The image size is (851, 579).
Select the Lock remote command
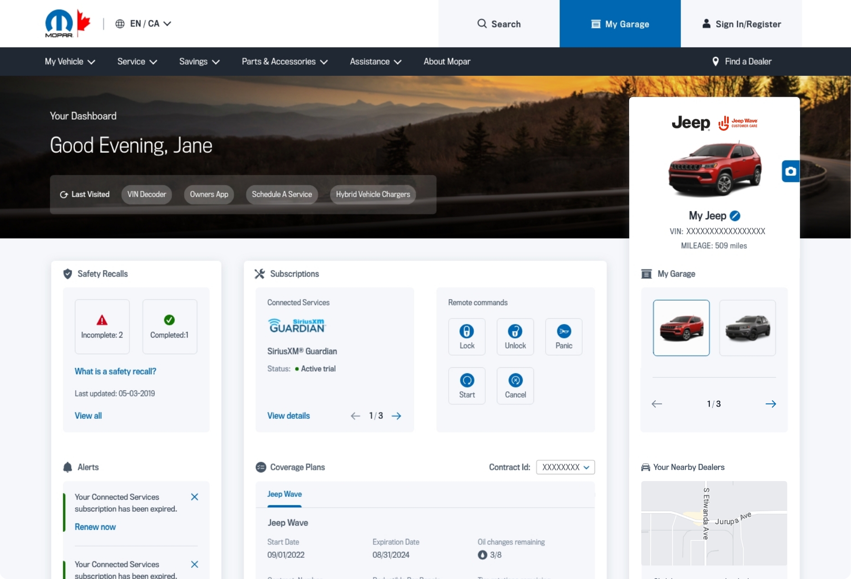466,336
